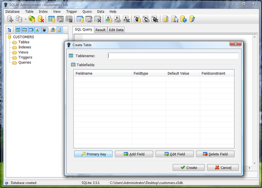Viewport: 262px width, 188px height.
Task: Select the Tables folder in tree
Action: (24, 42)
